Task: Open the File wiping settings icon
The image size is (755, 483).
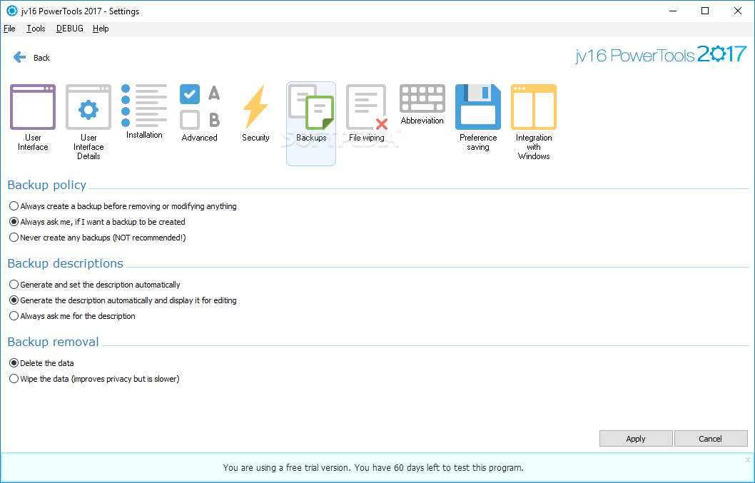Action: (x=366, y=107)
